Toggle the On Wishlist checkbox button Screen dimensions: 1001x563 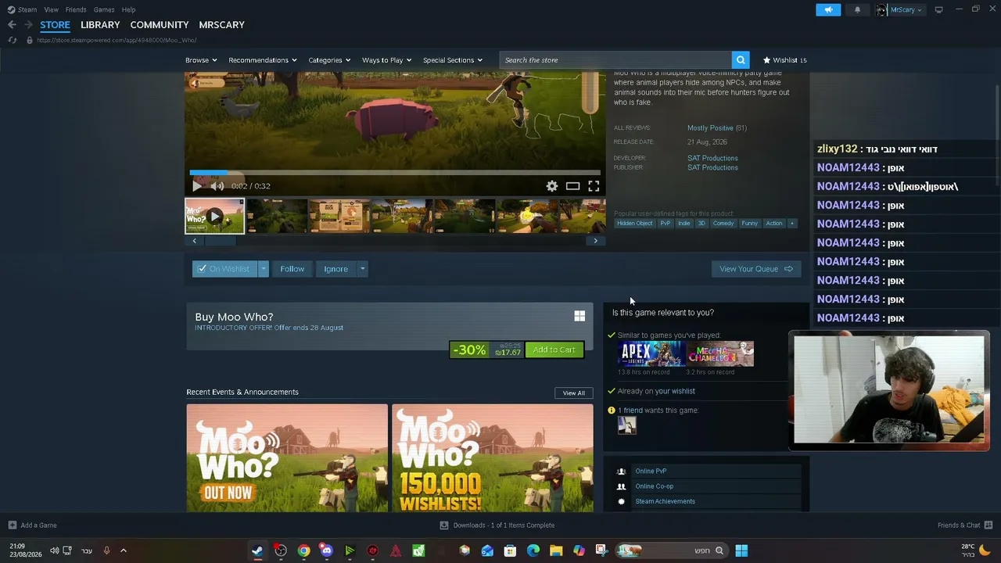[224, 269]
